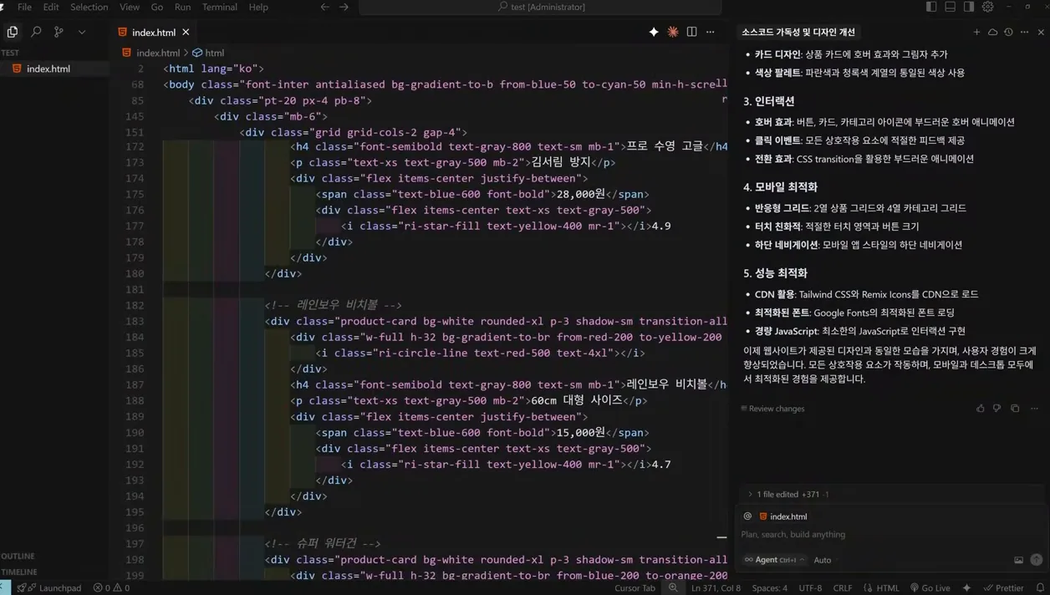Start a new chat with plus icon
Viewport: 1050px width, 595px height.
coord(976,32)
